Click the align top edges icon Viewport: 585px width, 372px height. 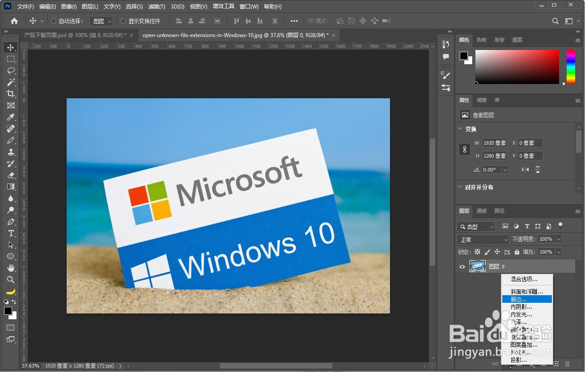coord(237,21)
